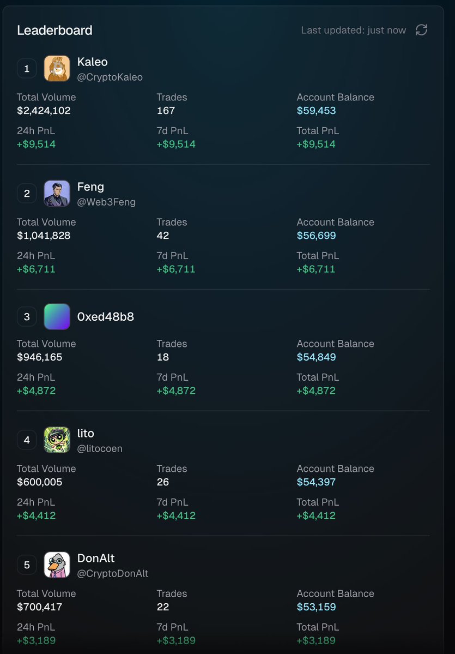Click the rank 5 badge
This screenshot has width=455, height=654.
coord(27,565)
